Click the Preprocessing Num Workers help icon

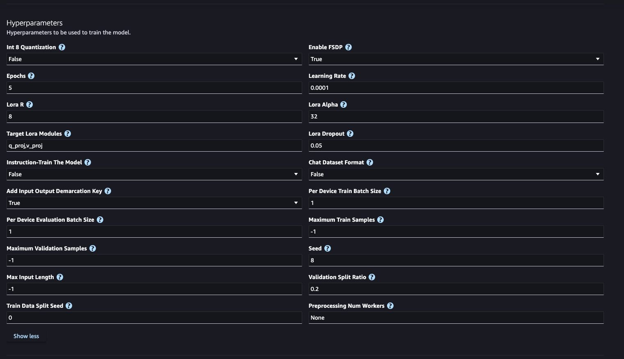(390, 306)
